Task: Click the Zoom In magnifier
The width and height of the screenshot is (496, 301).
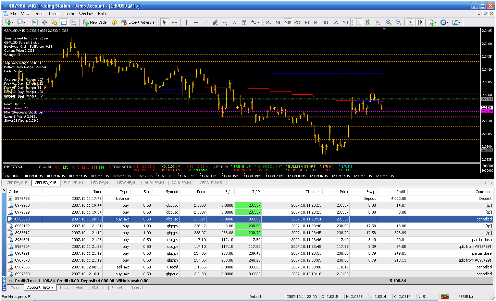Action: pyautogui.click(x=389, y=22)
